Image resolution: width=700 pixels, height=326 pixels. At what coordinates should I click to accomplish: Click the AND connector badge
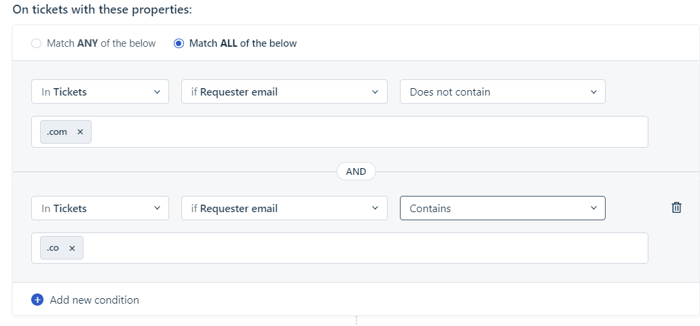pyautogui.click(x=356, y=171)
